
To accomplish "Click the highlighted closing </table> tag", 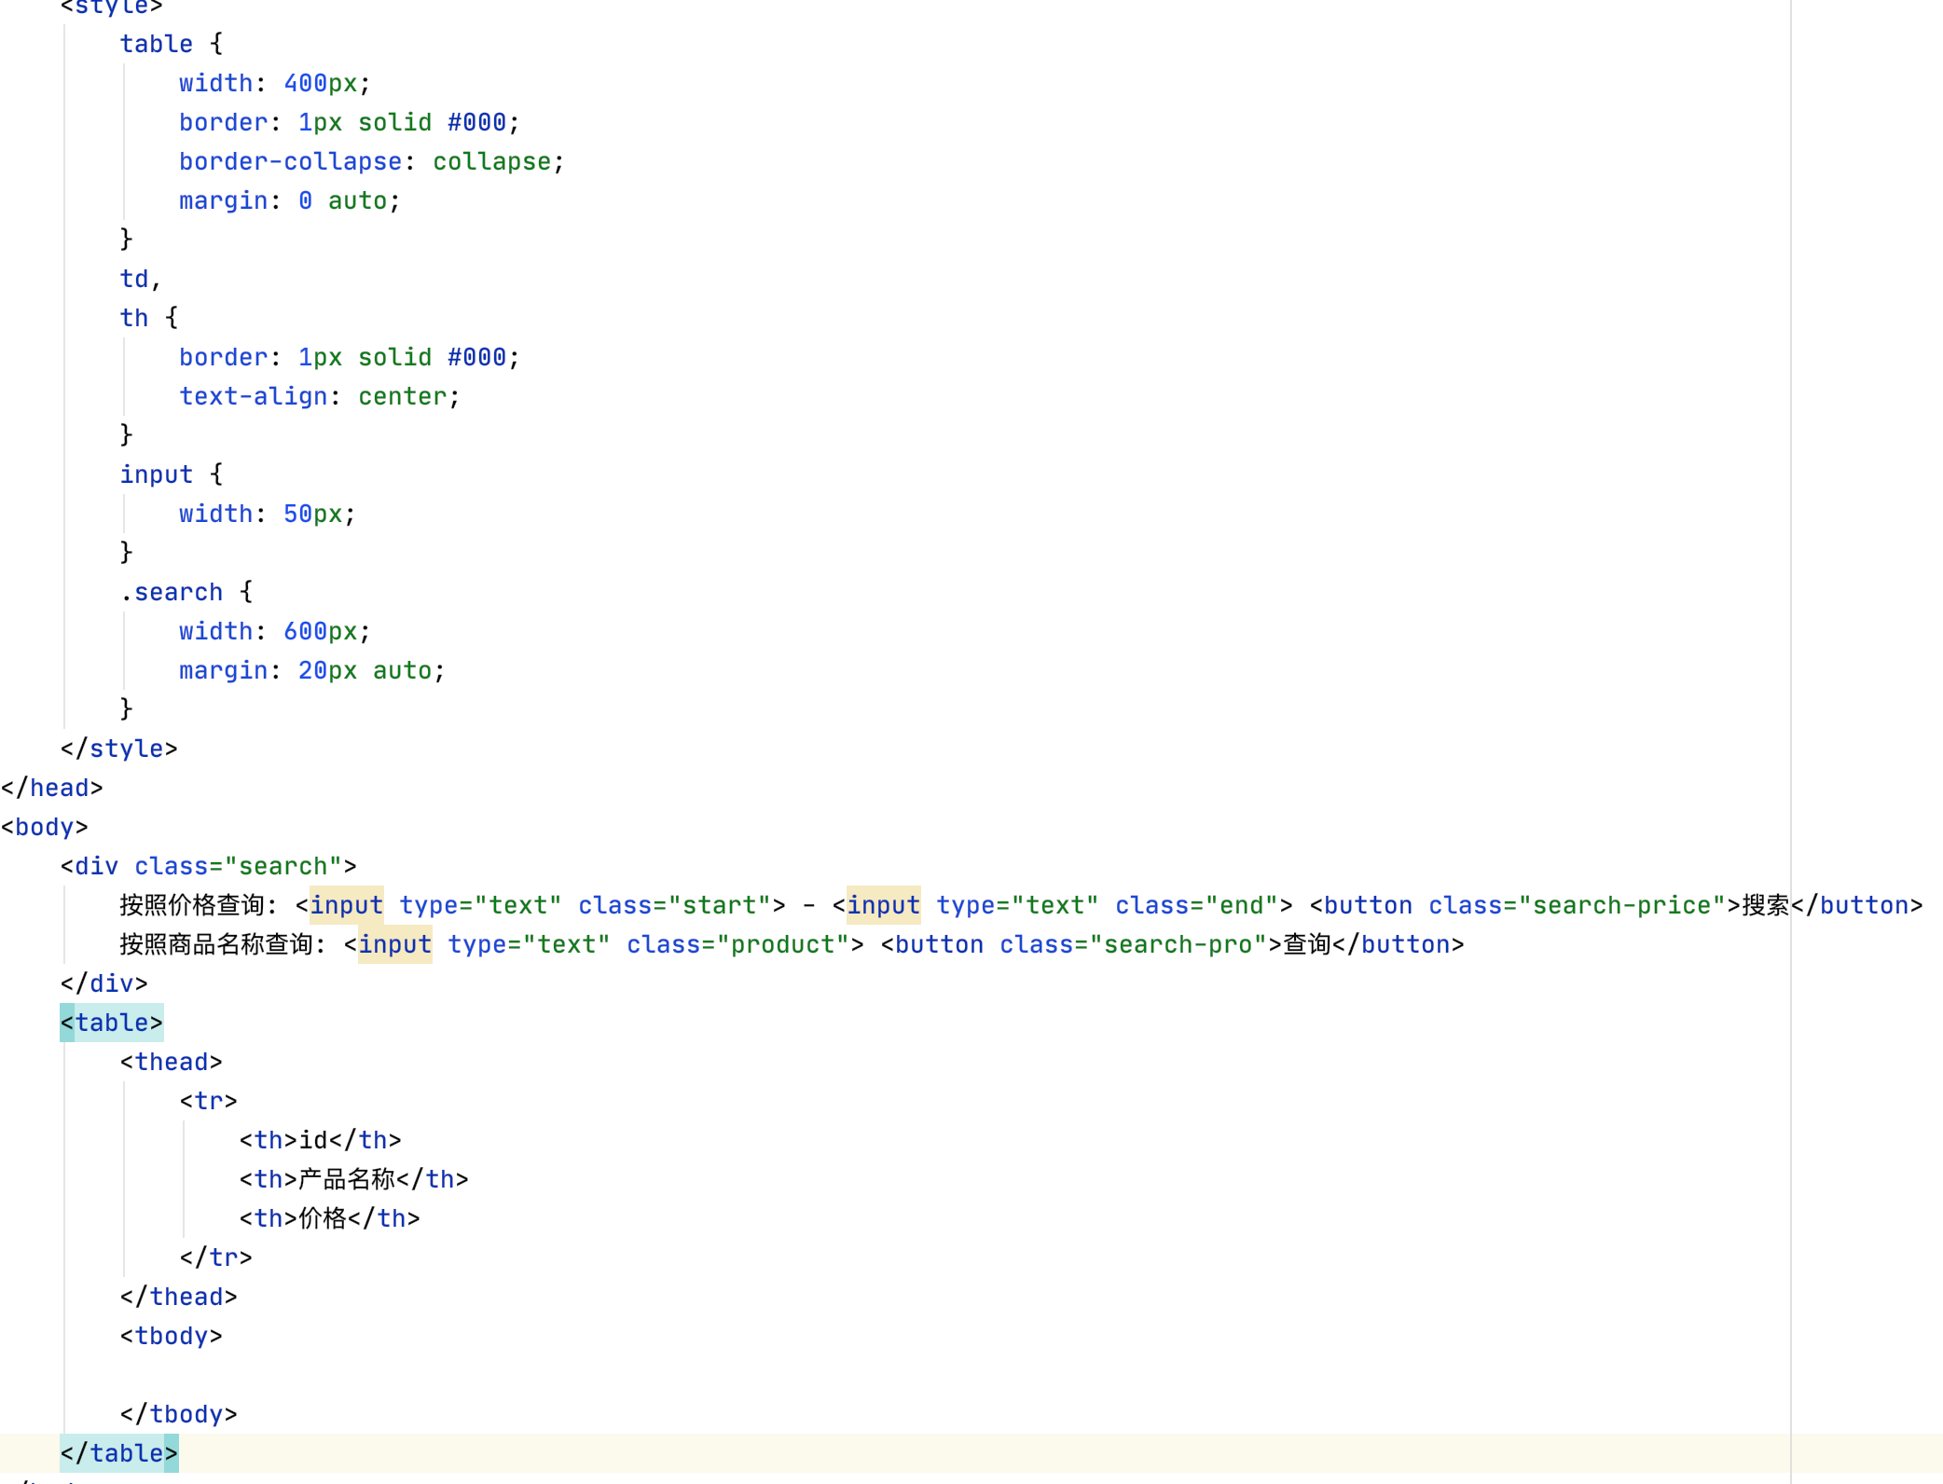I will [119, 1453].
